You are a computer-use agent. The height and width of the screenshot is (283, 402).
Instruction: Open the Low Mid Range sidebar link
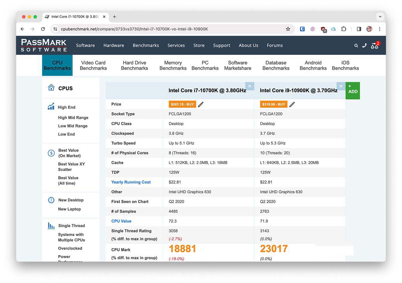73,126
